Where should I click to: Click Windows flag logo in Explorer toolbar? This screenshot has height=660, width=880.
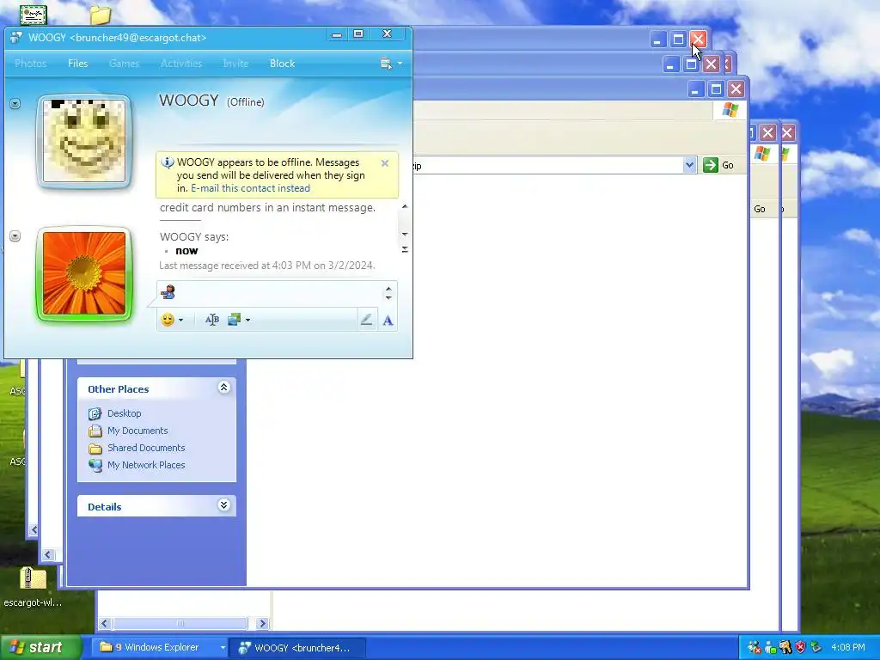(730, 110)
